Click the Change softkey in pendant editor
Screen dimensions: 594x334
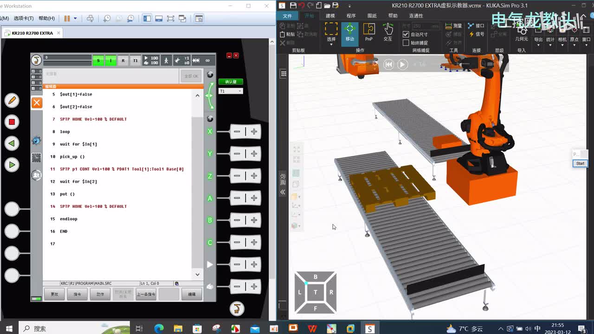pyautogui.click(x=54, y=294)
